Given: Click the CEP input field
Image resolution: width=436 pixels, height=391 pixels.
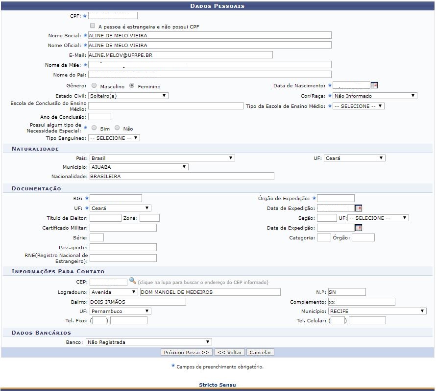Looking at the screenshot, I should click(108, 282).
